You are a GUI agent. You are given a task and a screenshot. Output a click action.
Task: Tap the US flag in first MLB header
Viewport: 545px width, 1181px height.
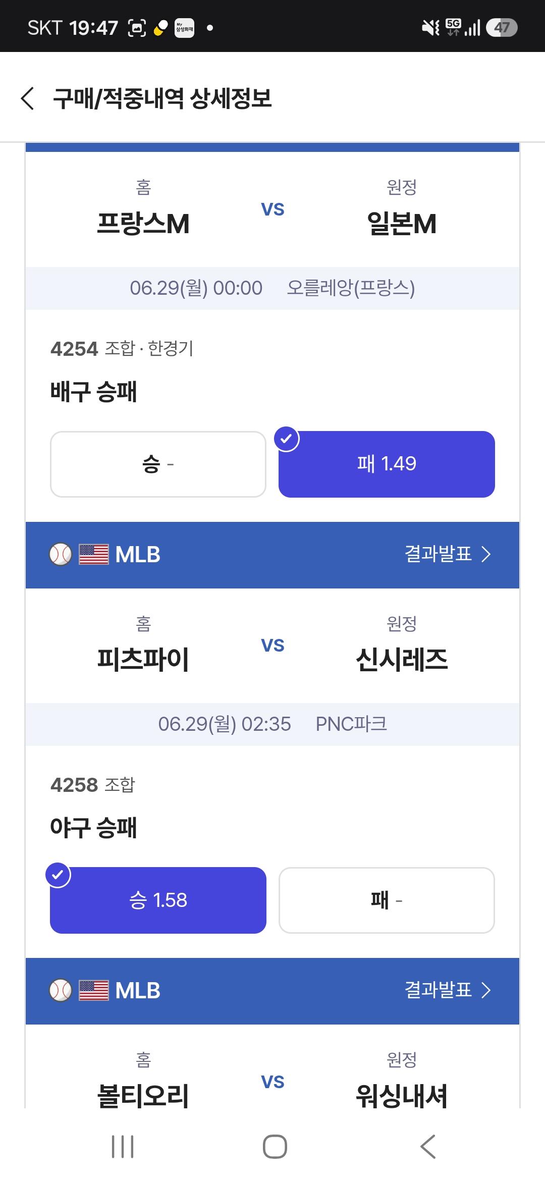tap(94, 554)
